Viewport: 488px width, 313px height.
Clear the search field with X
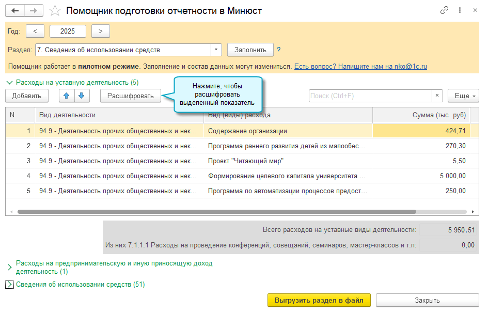point(437,96)
